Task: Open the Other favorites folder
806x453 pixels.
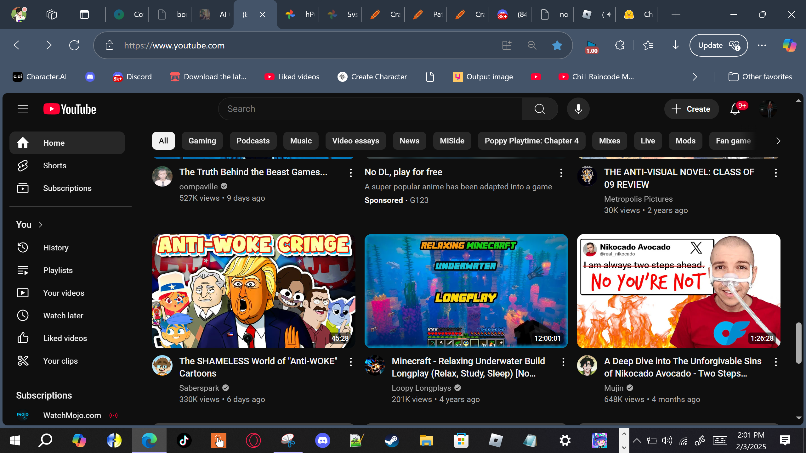Action: 760,77
